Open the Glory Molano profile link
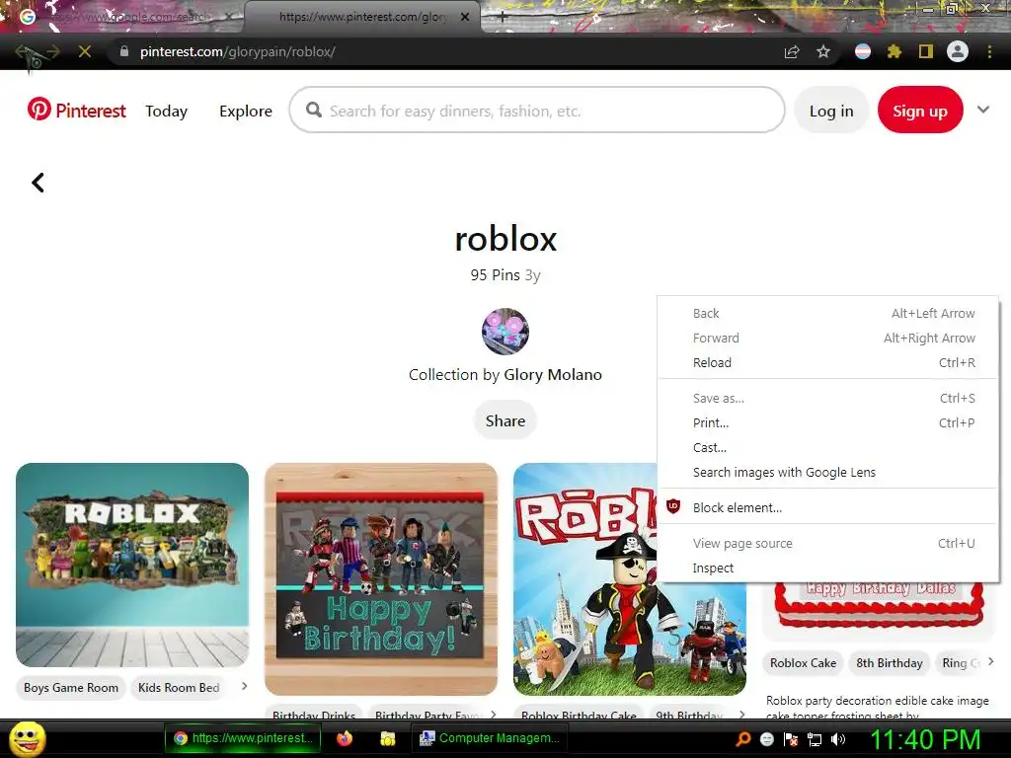Image resolution: width=1011 pixels, height=758 pixels. (553, 374)
